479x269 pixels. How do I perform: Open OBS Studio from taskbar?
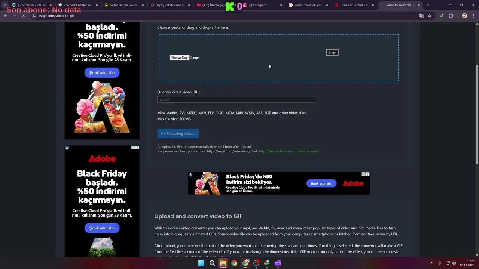[x=256, y=263]
